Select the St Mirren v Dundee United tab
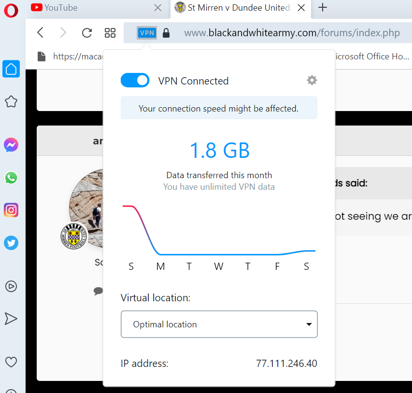This screenshot has height=393, width=412. click(241, 8)
